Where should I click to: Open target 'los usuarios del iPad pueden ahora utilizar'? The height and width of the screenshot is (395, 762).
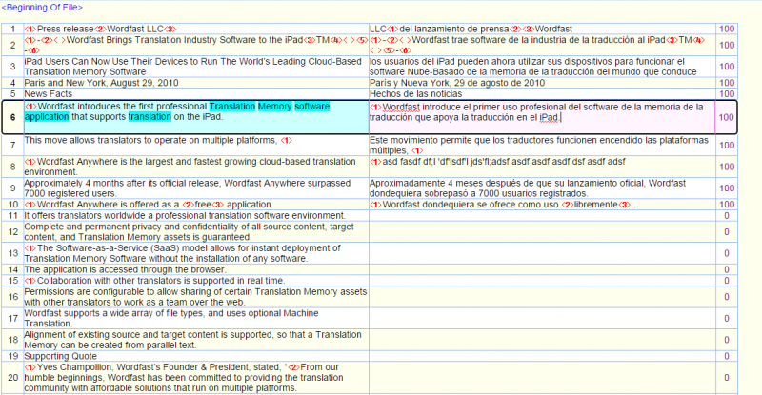click(542, 67)
